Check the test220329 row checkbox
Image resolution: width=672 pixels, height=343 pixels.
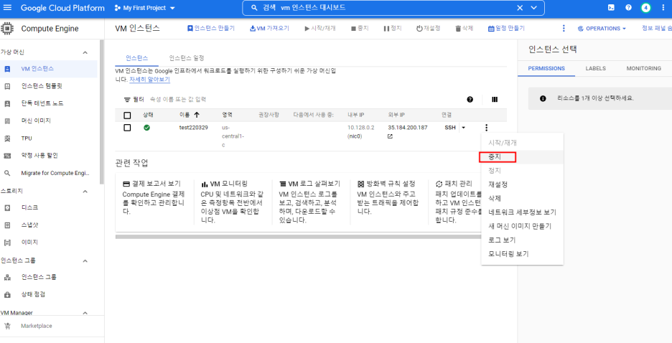point(127,128)
